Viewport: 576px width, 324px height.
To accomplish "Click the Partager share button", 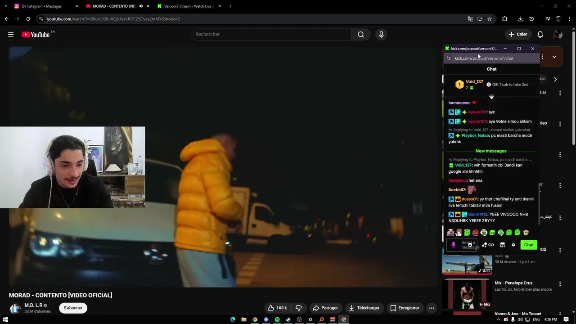I will click(x=325, y=308).
